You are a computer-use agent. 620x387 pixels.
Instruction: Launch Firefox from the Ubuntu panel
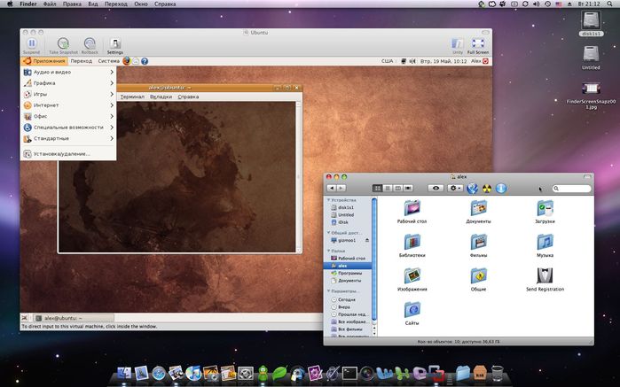click(x=127, y=61)
